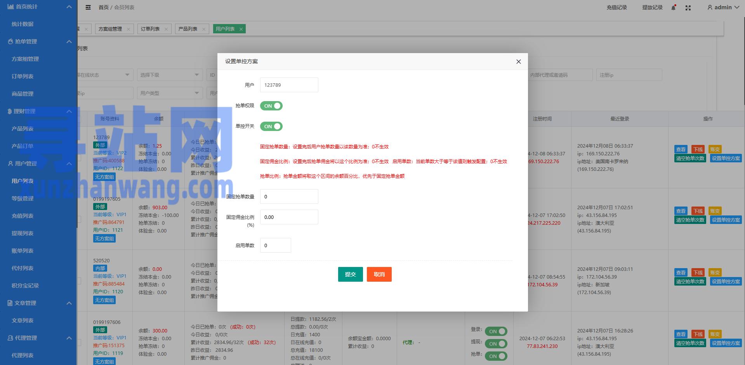Close the 用户列表 tab via its X
The image size is (745, 365).
(241, 29)
